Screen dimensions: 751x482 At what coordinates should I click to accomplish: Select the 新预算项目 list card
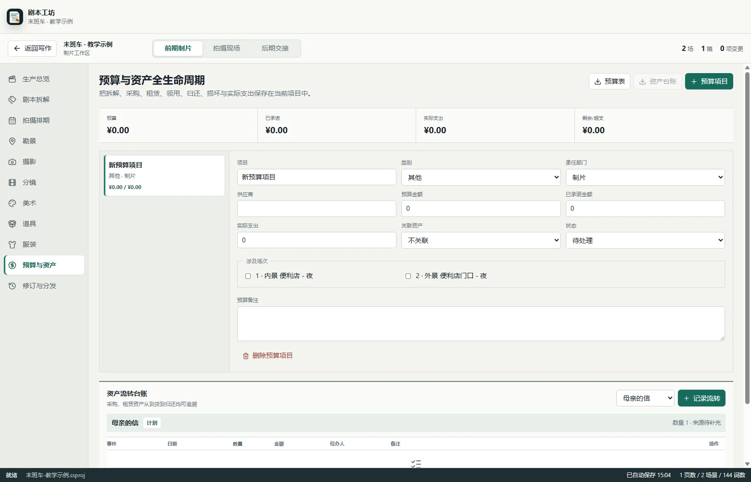point(165,176)
